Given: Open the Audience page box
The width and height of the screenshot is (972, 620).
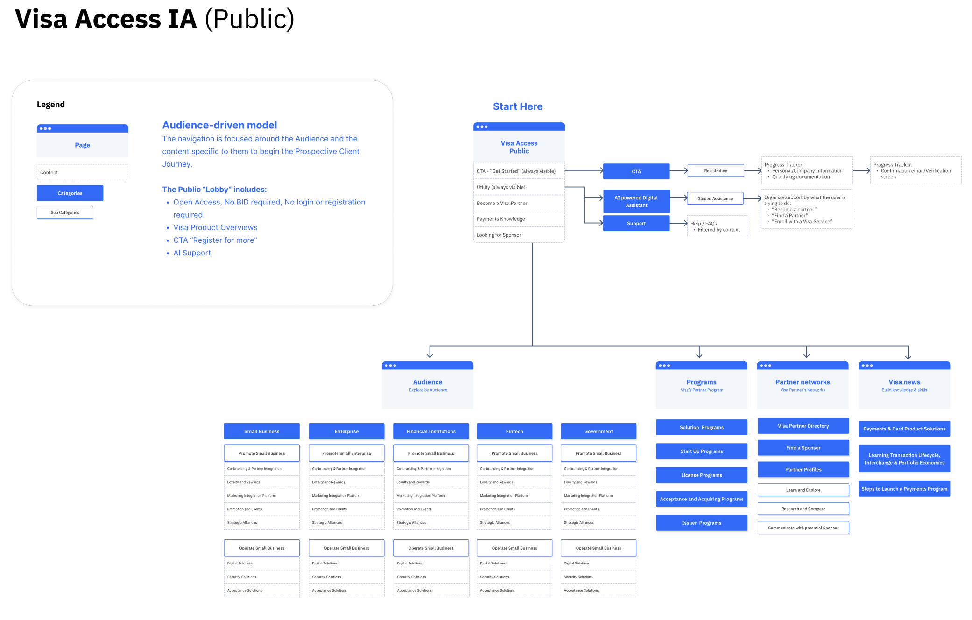Looking at the screenshot, I should (x=428, y=385).
